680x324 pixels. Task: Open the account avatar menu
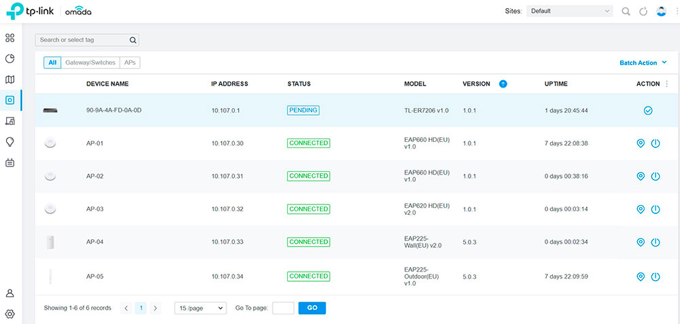tap(661, 12)
